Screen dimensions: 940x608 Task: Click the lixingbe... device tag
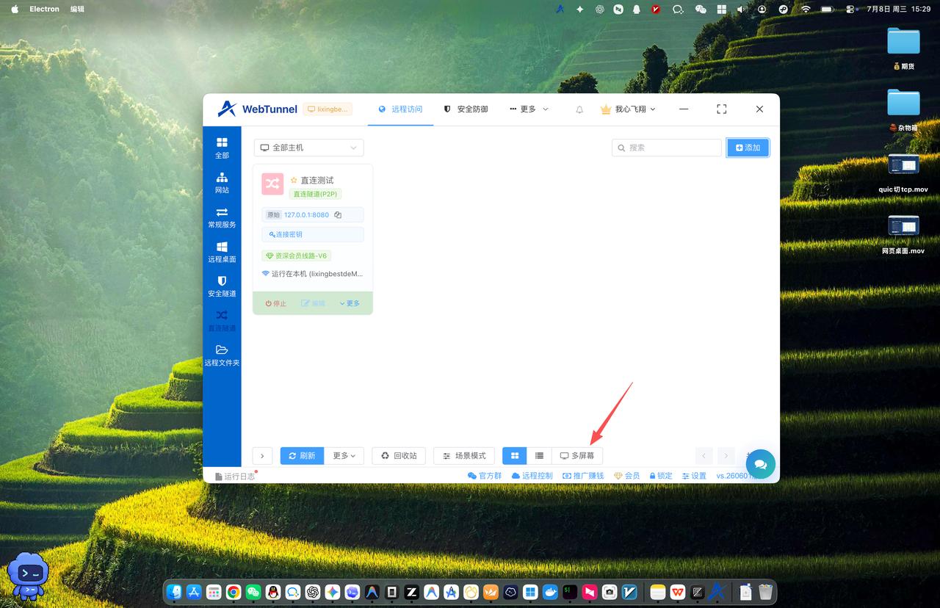coord(328,109)
